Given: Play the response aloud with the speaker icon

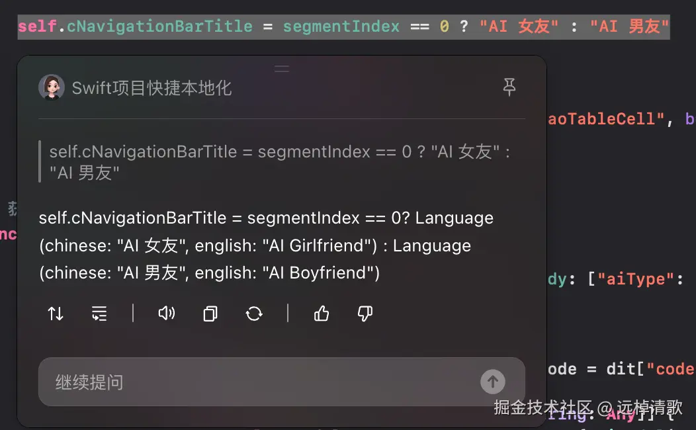Looking at the screenshot, I should [x=166, y=314].
